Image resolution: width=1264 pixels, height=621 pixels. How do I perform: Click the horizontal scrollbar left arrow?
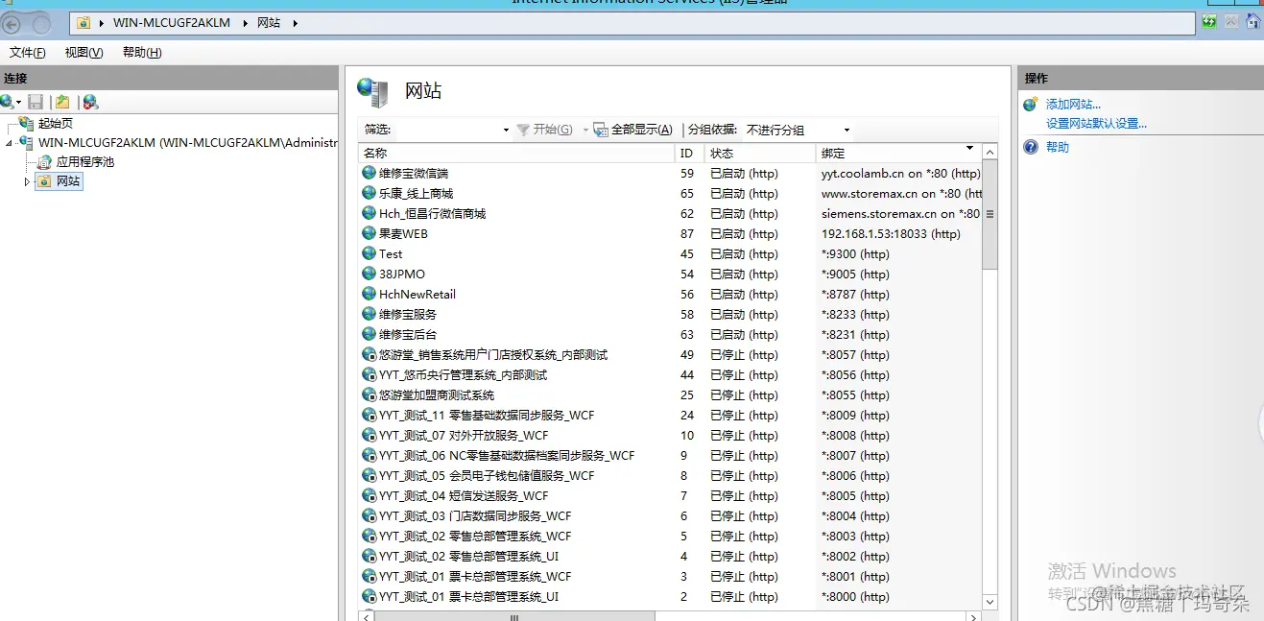[366, 617]
